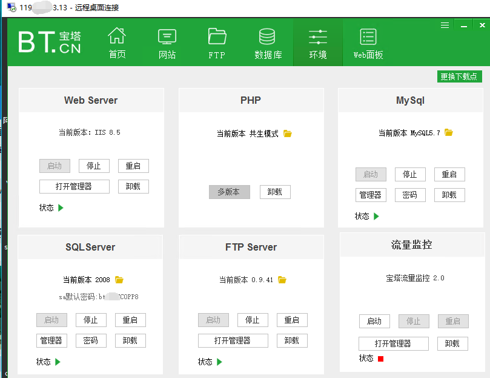This screenshot has width=490, height=378.
Task: Open the MySQL5.7 folder icon
Action: [449, 133]
